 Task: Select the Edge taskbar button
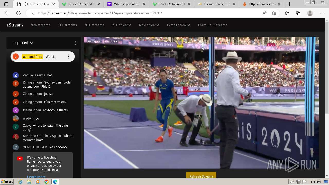point(55,182)
